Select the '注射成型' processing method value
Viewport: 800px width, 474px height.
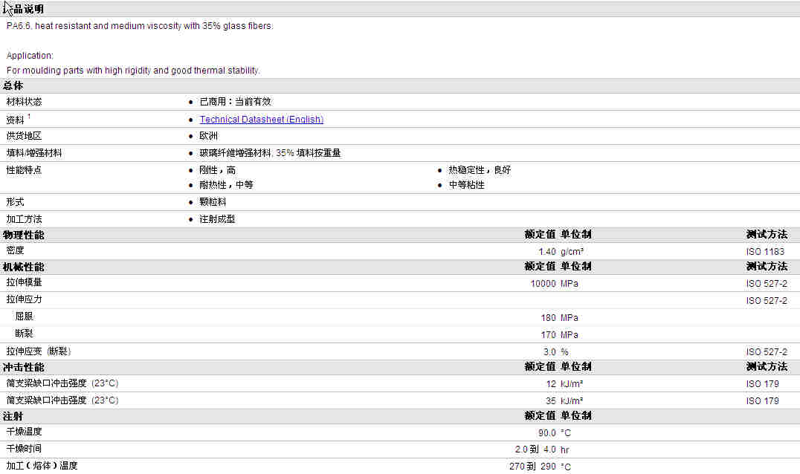click(x=217, y=219)
